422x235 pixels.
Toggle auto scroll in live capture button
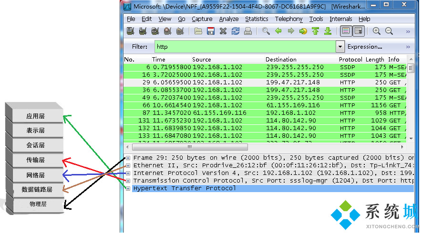358,31
